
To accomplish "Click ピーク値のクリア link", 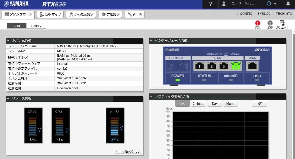I will [128, 152].
